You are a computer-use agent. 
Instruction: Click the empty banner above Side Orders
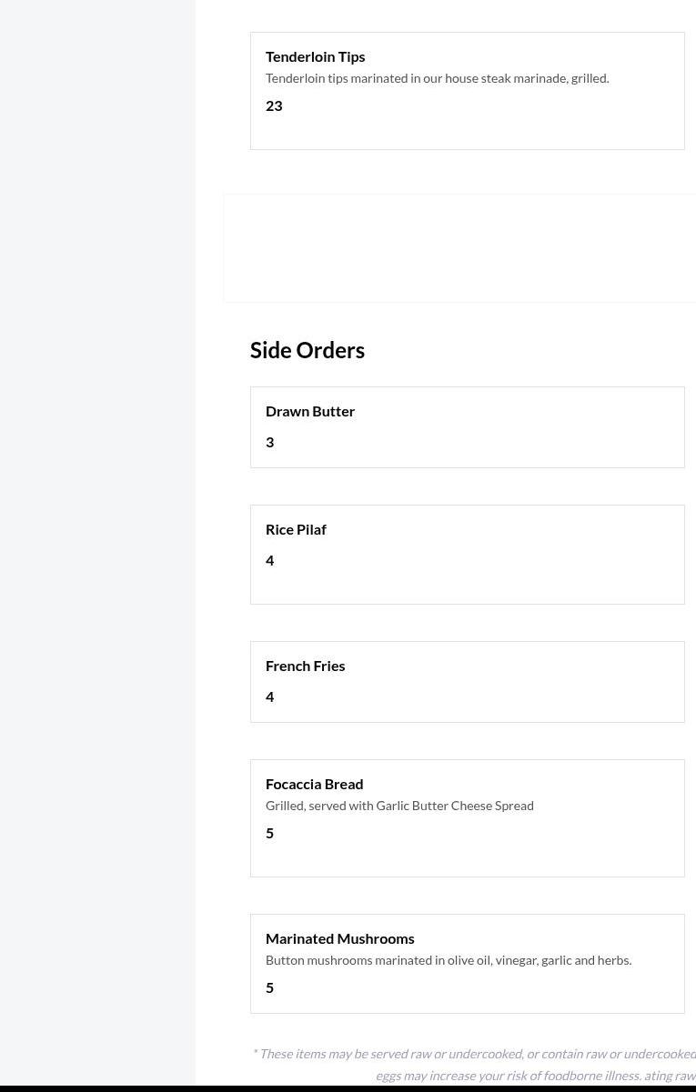pyautogui.click(x=459, y=247)
